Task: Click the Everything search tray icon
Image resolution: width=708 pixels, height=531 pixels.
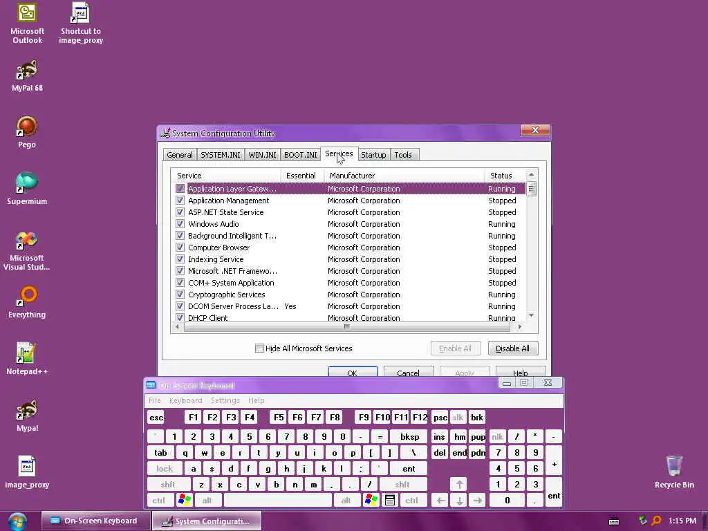Action: click(x=657, y=521)
